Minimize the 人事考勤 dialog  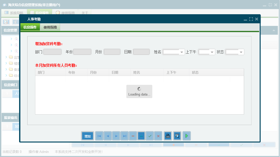pos(245,20)
